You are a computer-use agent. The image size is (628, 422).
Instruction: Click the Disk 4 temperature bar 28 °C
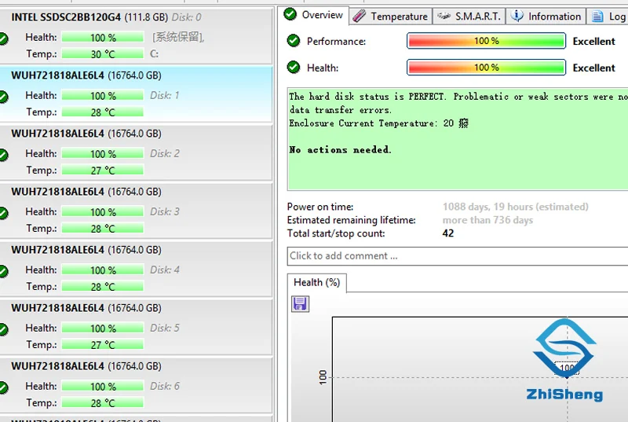(103, 286)
